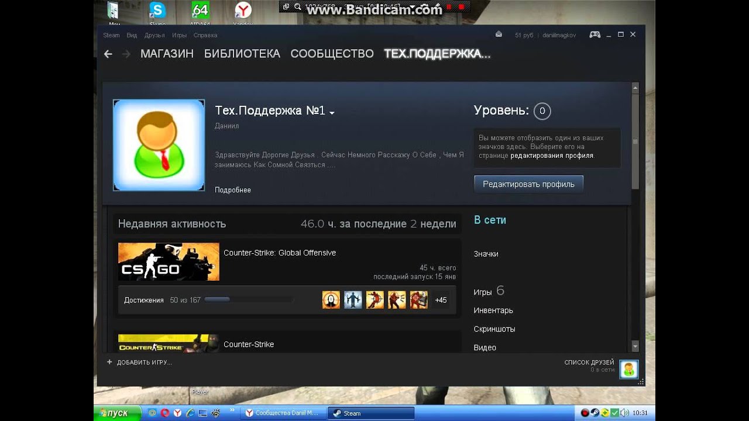Click the Steam taskbar button
Image resolution: width=749 pixels, height=421 pixels.
(x=371, y=413)
